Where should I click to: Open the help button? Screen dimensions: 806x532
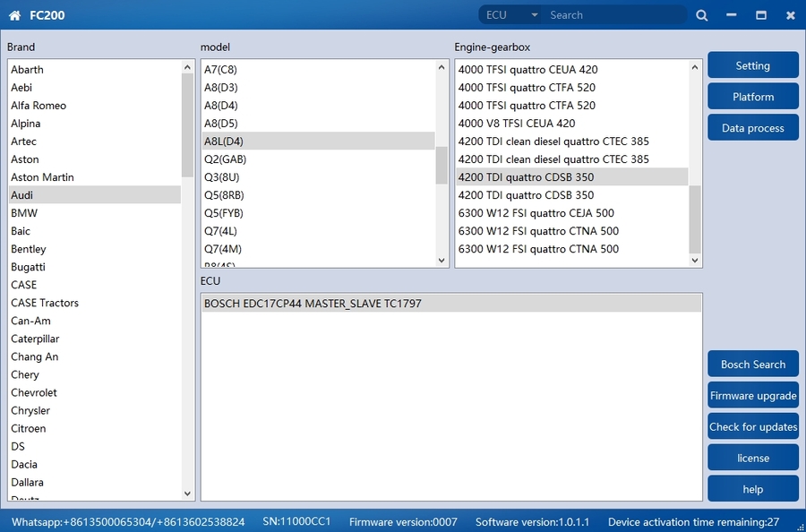tap(752, 489)
